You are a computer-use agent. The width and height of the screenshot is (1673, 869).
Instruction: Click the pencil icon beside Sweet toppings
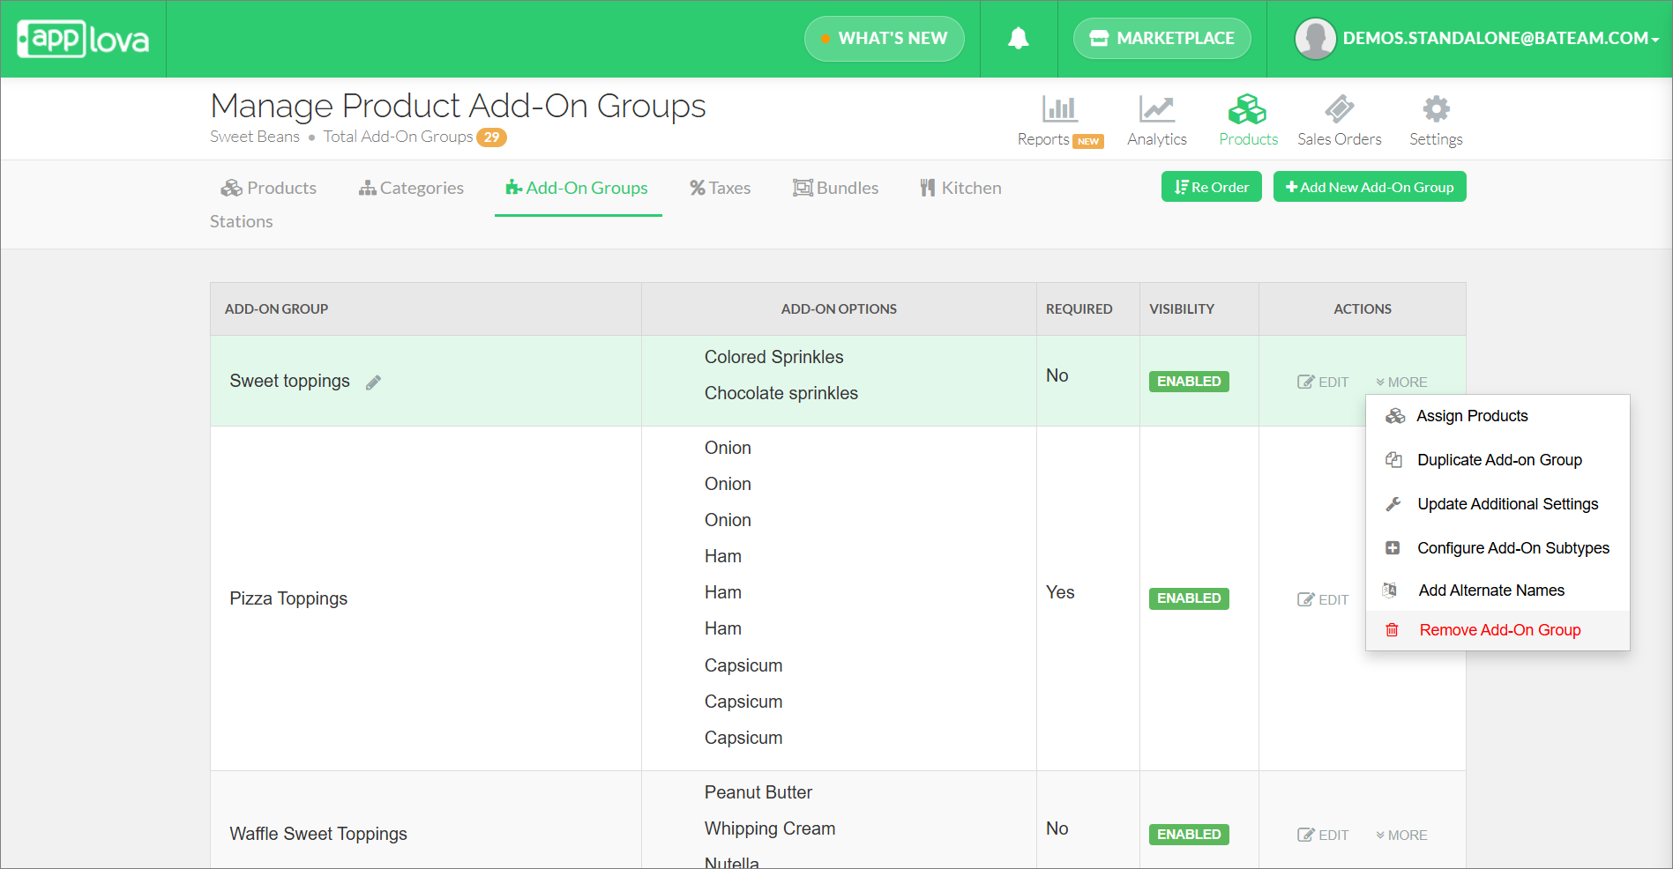click(374, 382)
